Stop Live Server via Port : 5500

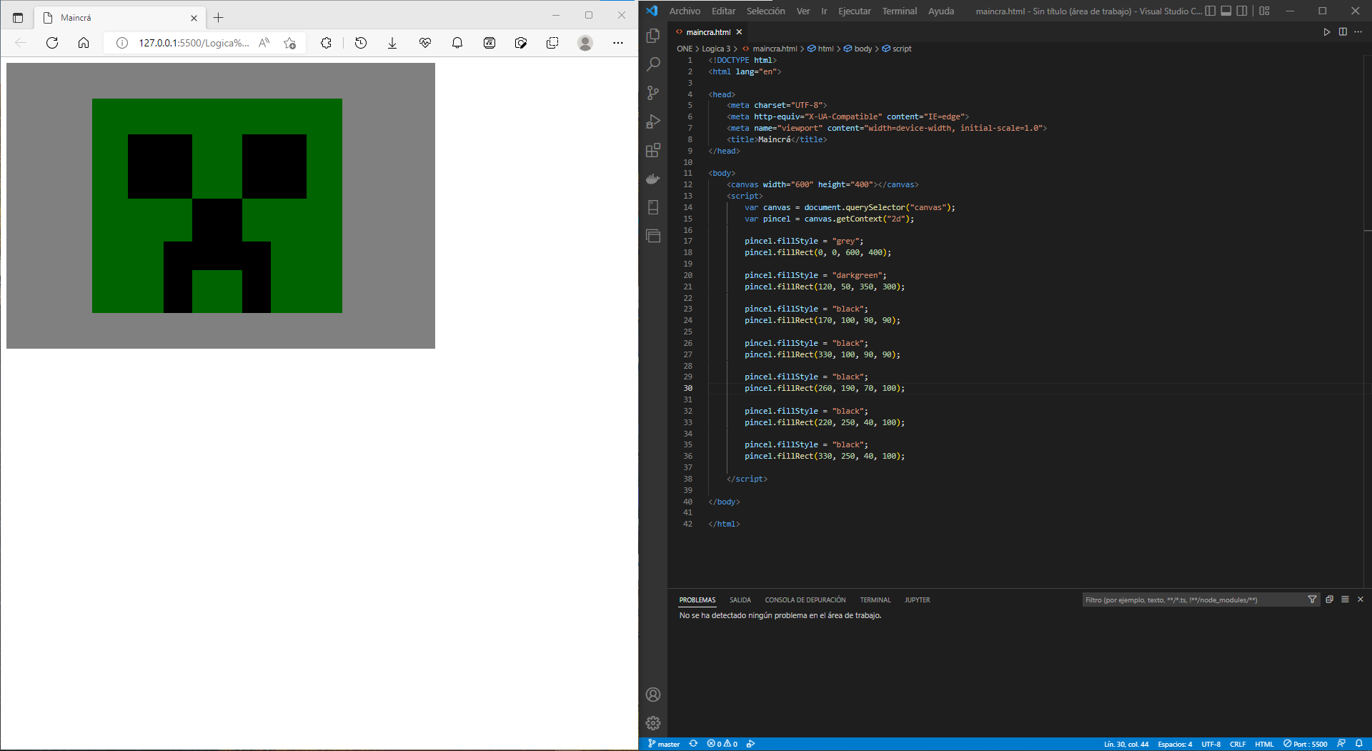(1305, 744)
